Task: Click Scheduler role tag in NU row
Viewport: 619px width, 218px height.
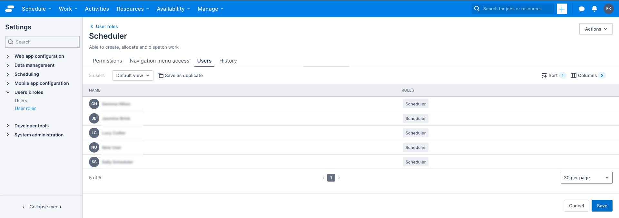Action: coord(416,147)
